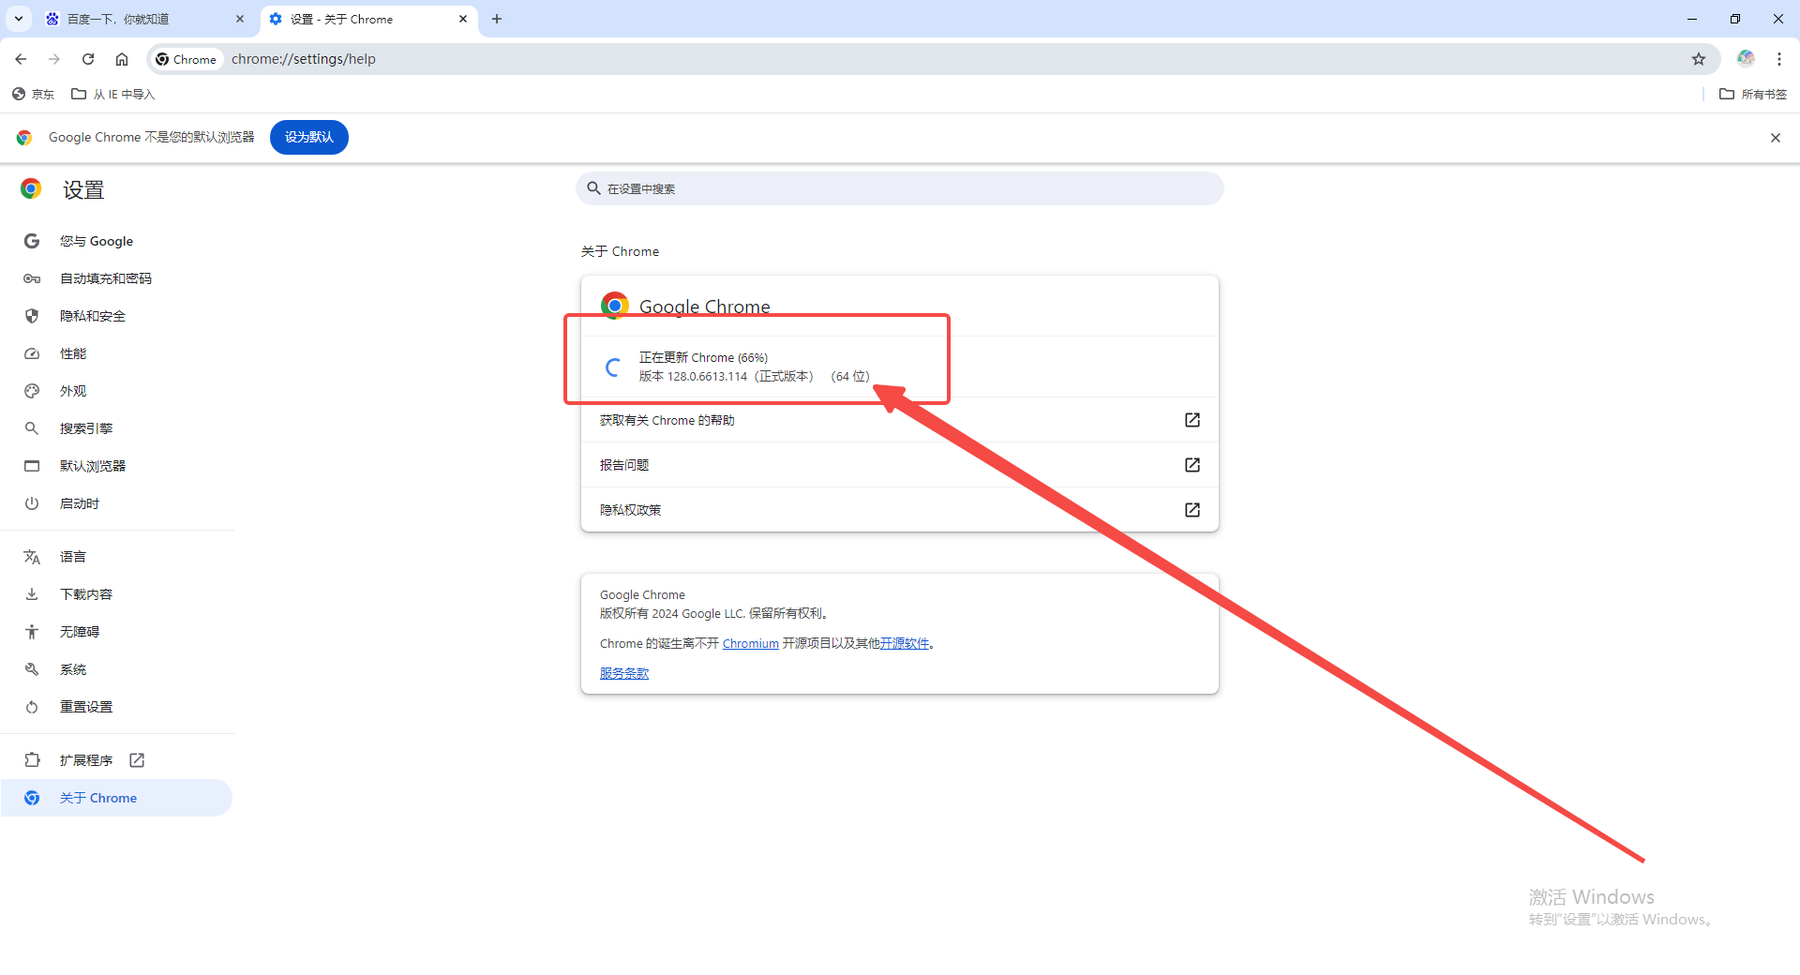Go to 启动时 settings
Screen dimensions: 1800x975
[117, 503]
